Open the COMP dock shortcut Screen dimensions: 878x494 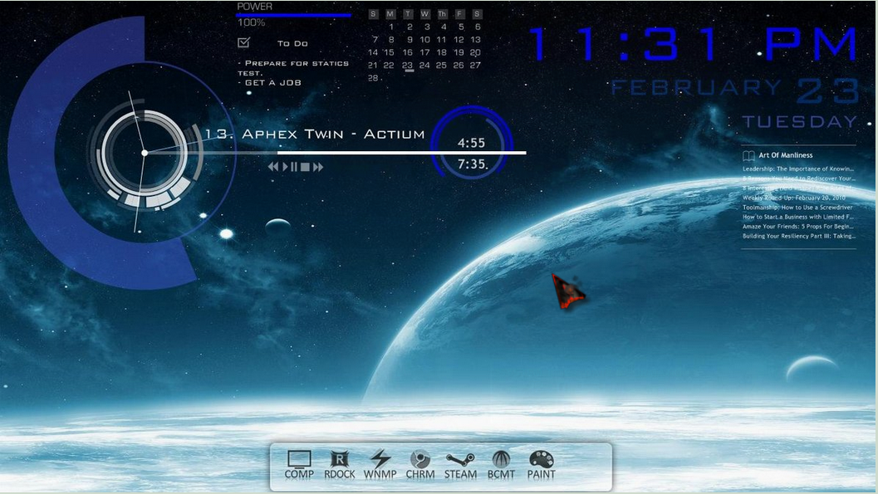[299, 464]
